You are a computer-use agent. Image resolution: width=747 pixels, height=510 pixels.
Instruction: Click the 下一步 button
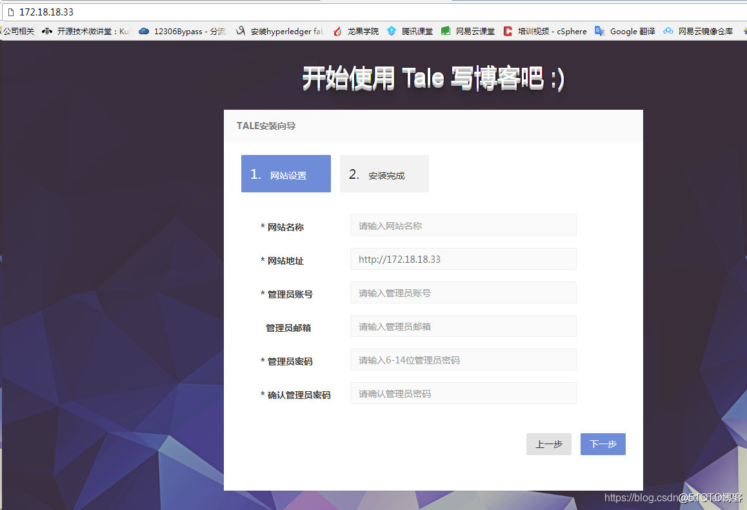603,444
